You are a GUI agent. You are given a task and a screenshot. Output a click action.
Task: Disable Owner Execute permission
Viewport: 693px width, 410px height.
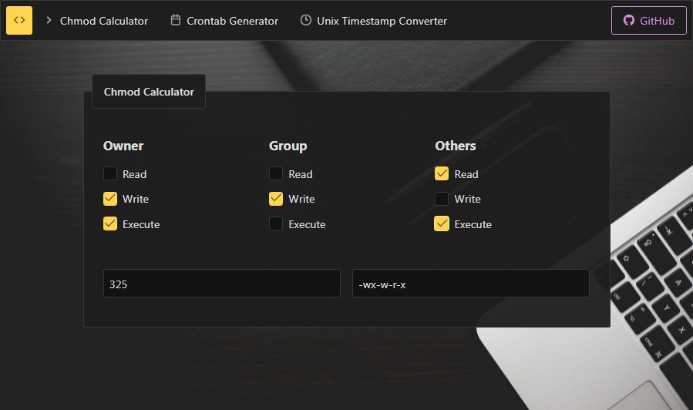[110, 224]
